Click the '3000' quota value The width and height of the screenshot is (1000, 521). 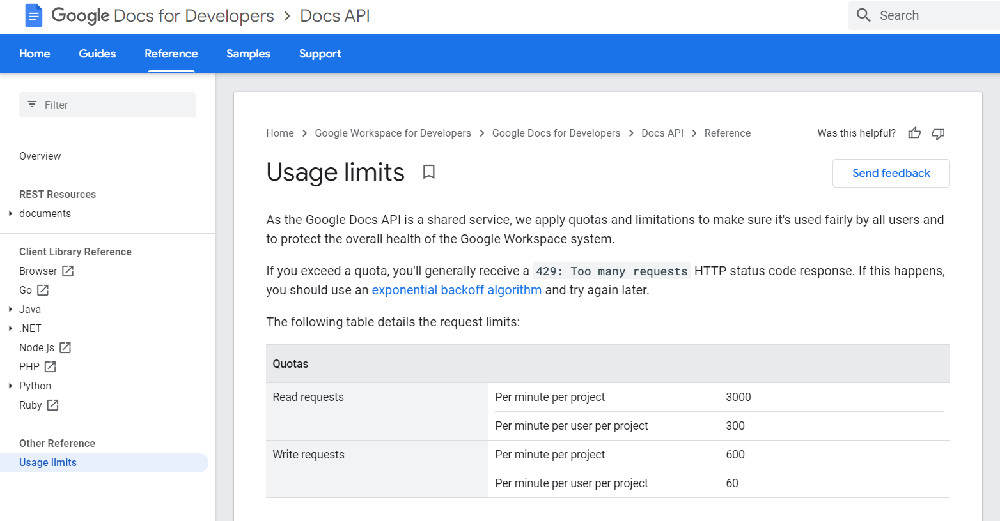pos(738,397)
